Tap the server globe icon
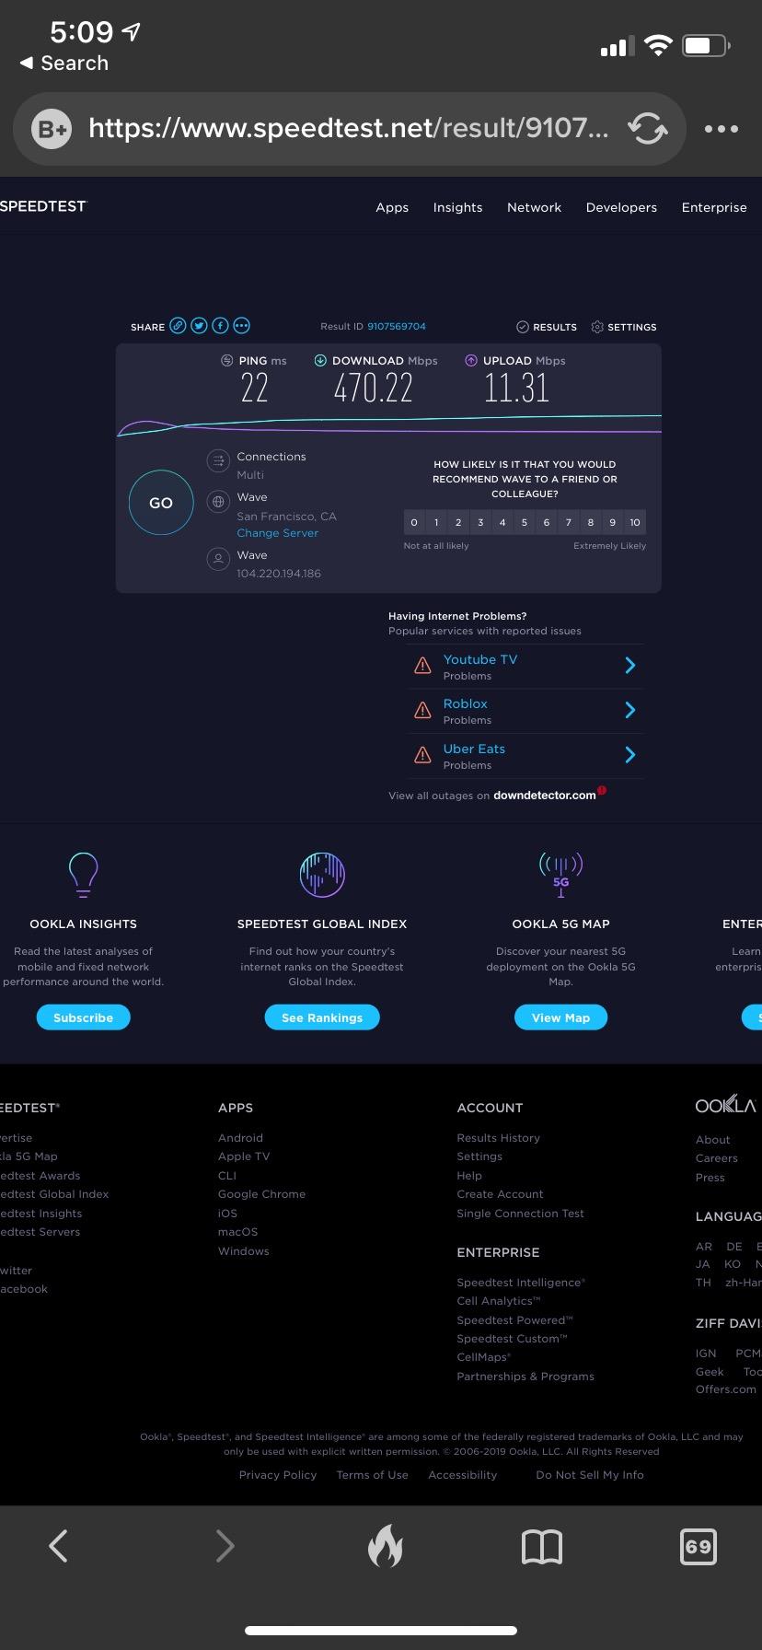Viewport: 762px width, 1650px height. [x=218, y=502]
